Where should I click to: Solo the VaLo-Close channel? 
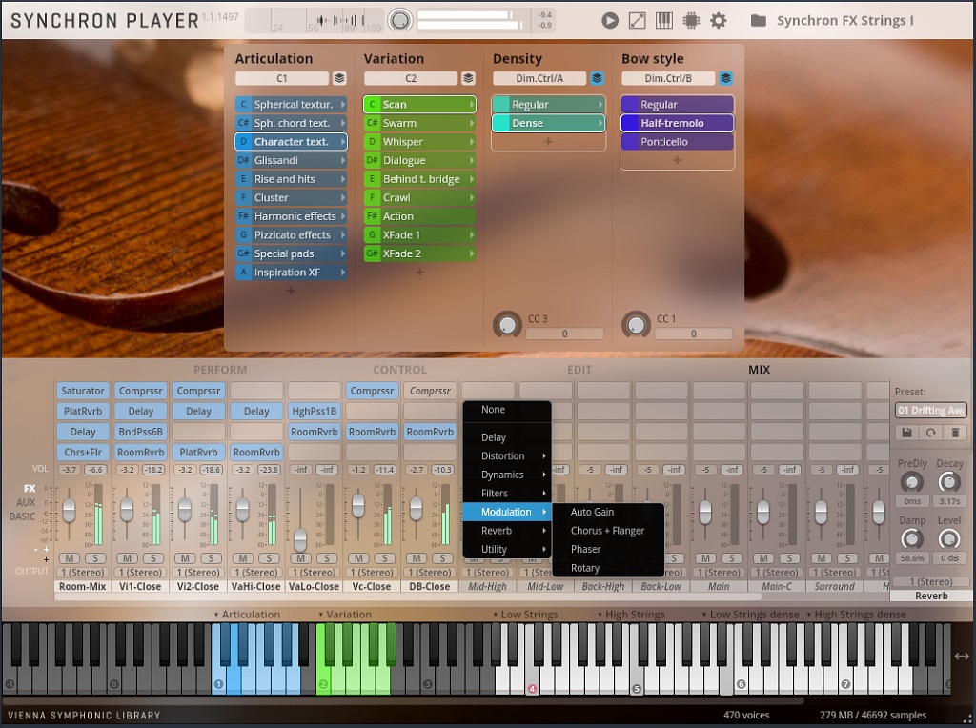(328, 558)
